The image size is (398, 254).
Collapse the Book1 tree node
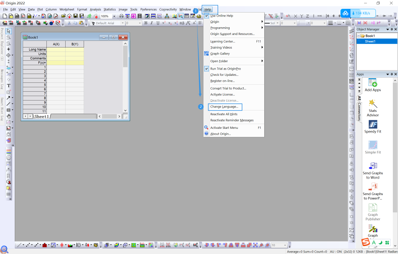[359, 36]
